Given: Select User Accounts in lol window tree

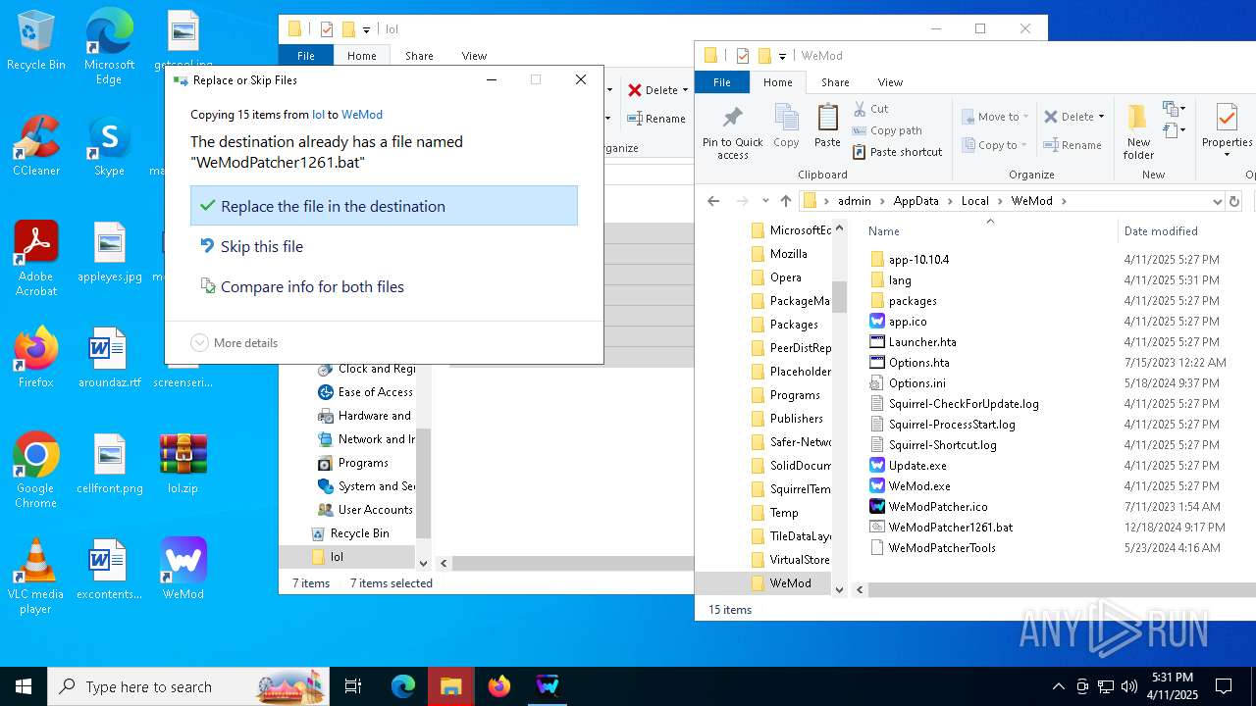Looking at the screenshot, I should click(x=375, y=510).
